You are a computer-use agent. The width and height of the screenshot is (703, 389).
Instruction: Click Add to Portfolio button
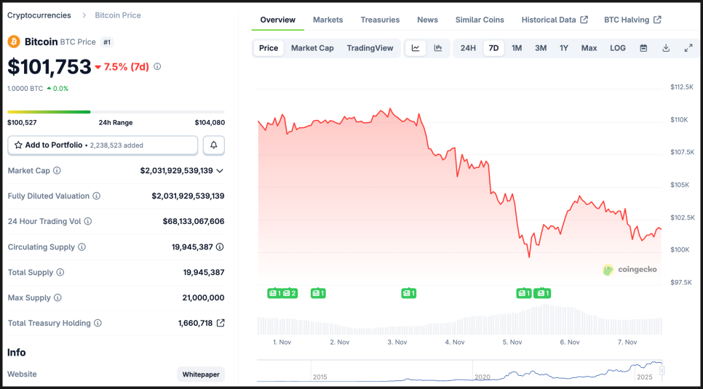[x=103, y=145]
